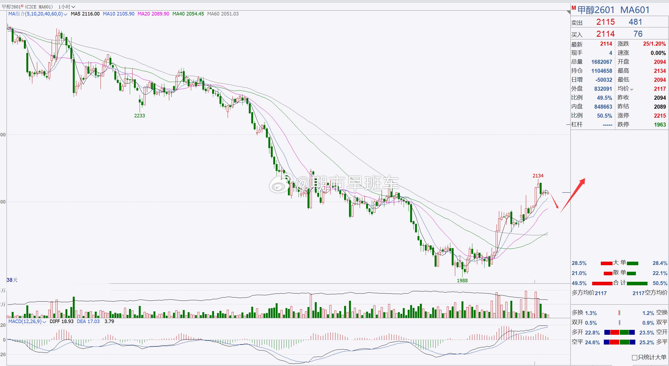Image resolution: width=669 pixels, height=366 pixels.
Task: Click the Weibo watermark logo on chart
Action: click(280, 184)
